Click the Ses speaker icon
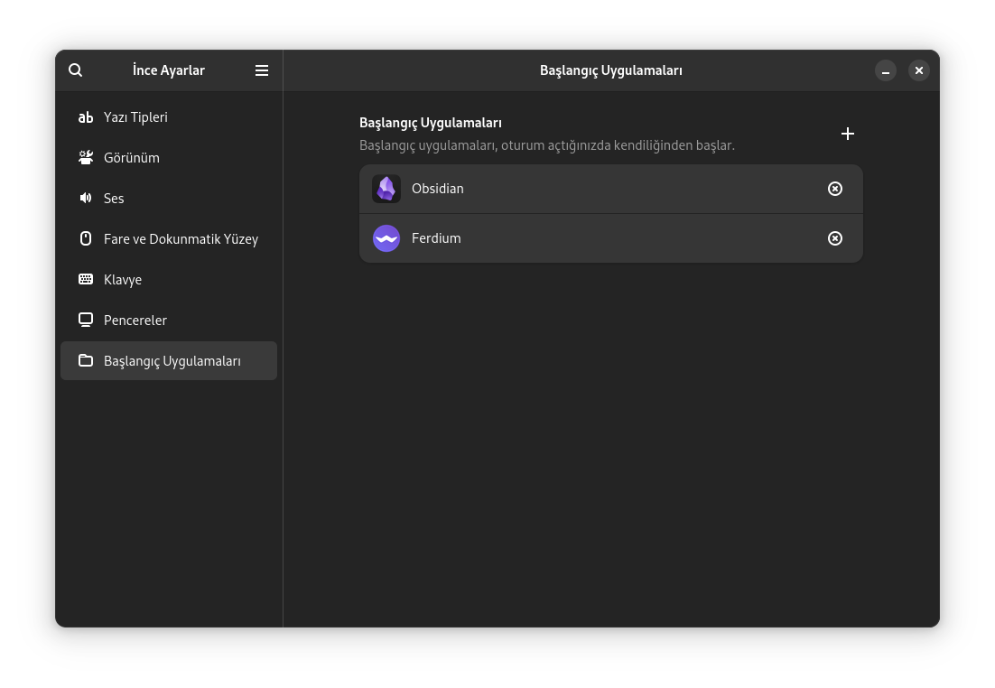Image resolution: width=995 pixels, height=688 pixels. click(86, 198)
